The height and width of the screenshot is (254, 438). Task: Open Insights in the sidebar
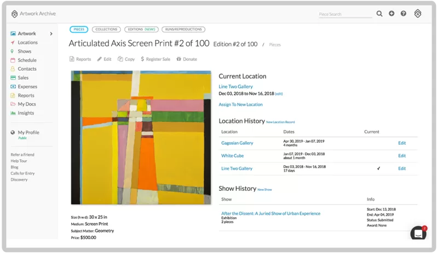coord(26,113)
